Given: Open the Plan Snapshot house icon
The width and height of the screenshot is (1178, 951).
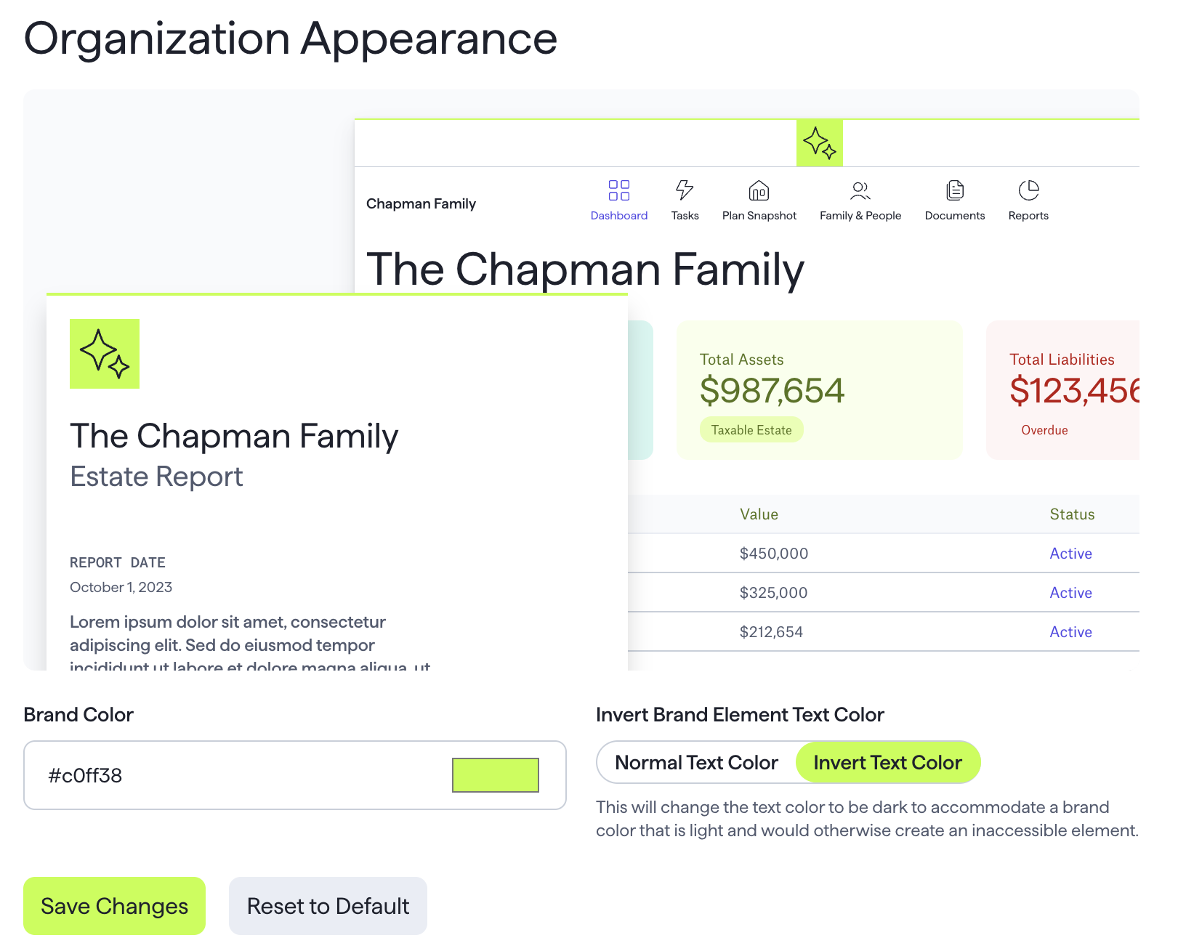Looking at the screenshot, I should [759, 190].
